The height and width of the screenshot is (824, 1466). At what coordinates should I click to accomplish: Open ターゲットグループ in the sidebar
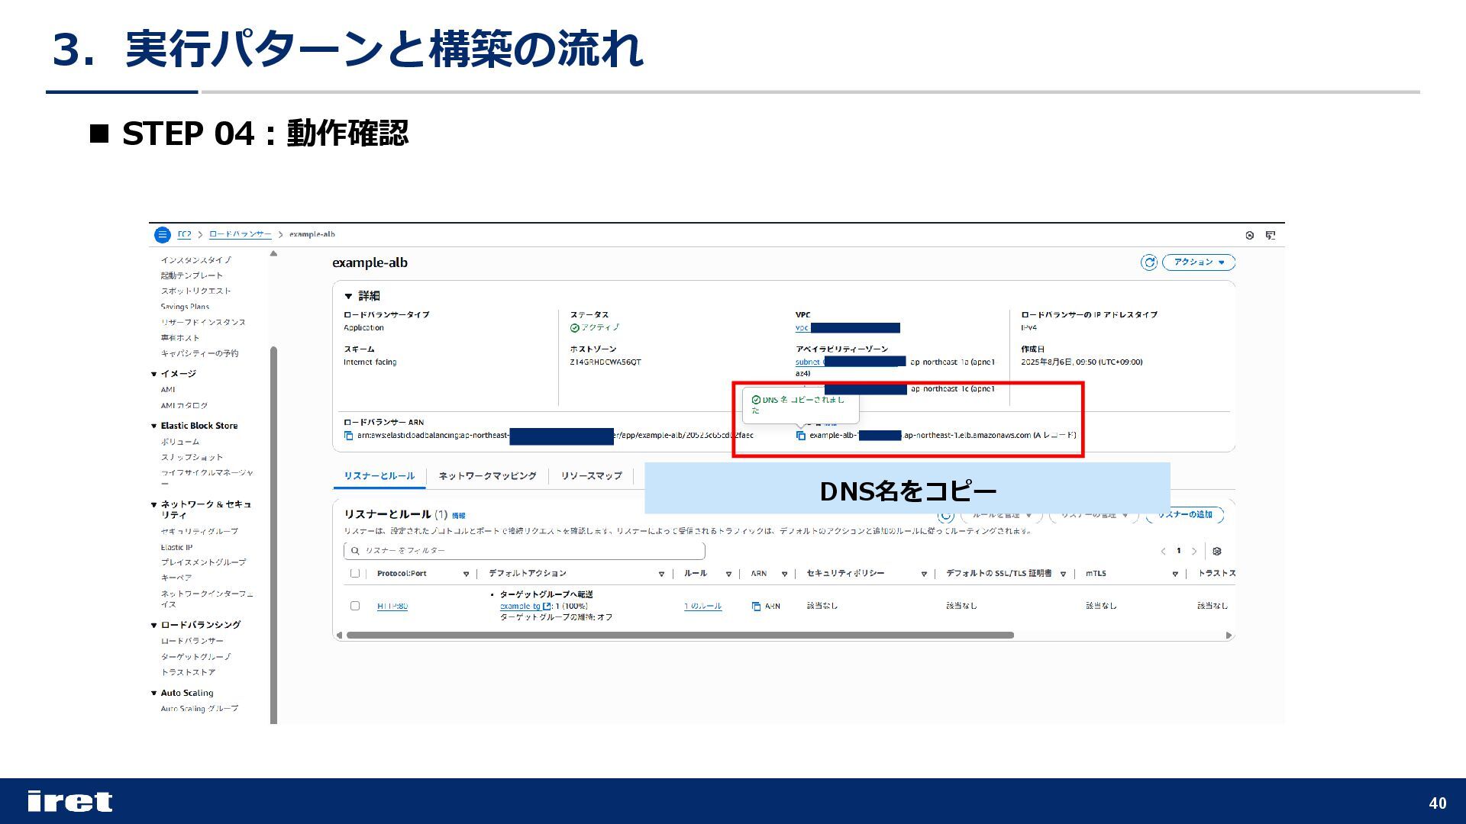click(x=195, y=657)
